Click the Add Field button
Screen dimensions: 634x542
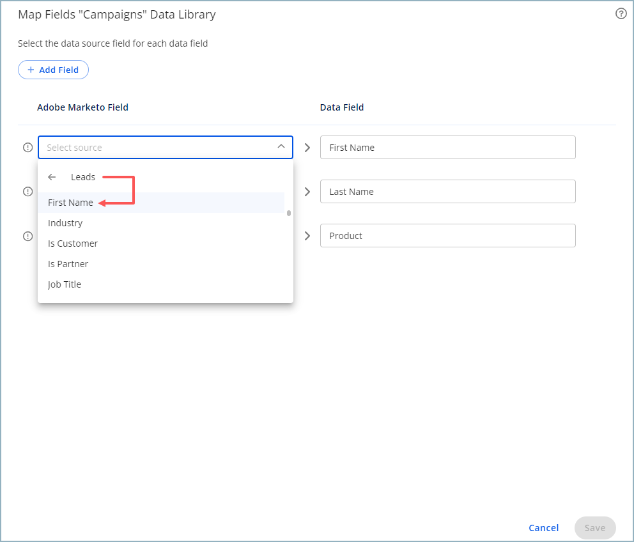(54, 70)
